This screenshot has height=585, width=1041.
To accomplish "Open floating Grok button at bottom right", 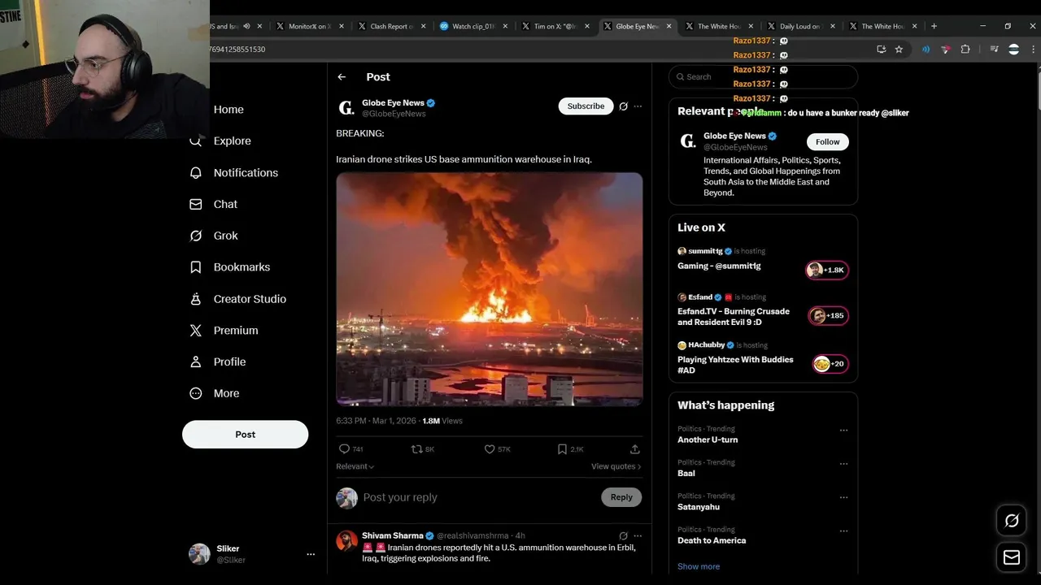I will click(x=1012, y=521).
